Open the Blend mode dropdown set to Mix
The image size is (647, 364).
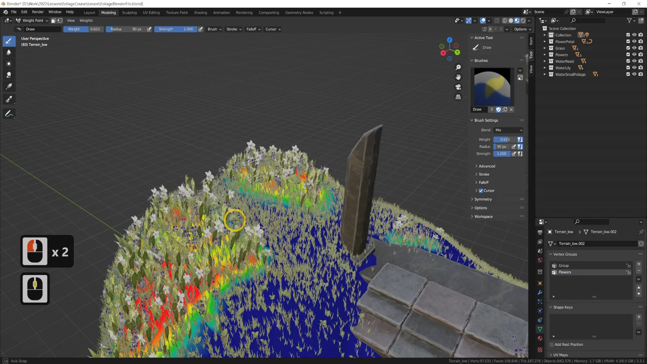508,130
